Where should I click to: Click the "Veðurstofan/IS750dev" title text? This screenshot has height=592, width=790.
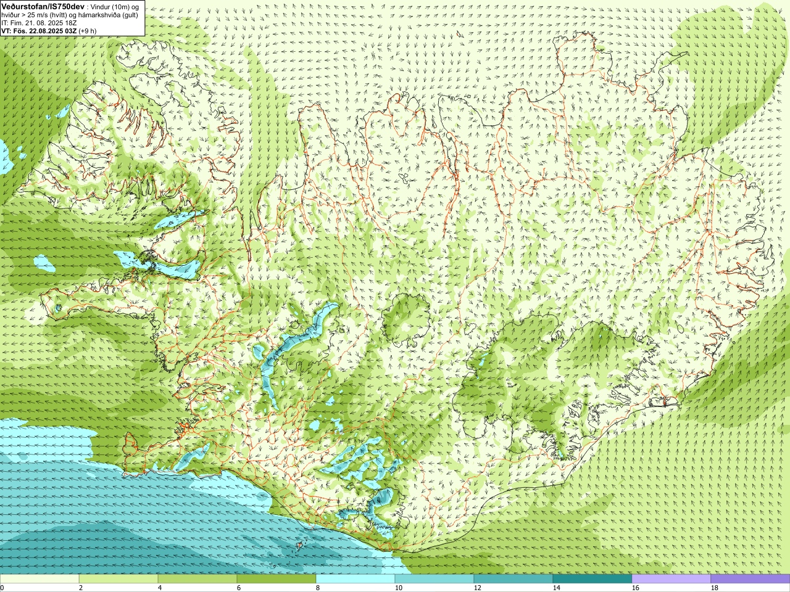pyautogui.click(x=43, y=6)
